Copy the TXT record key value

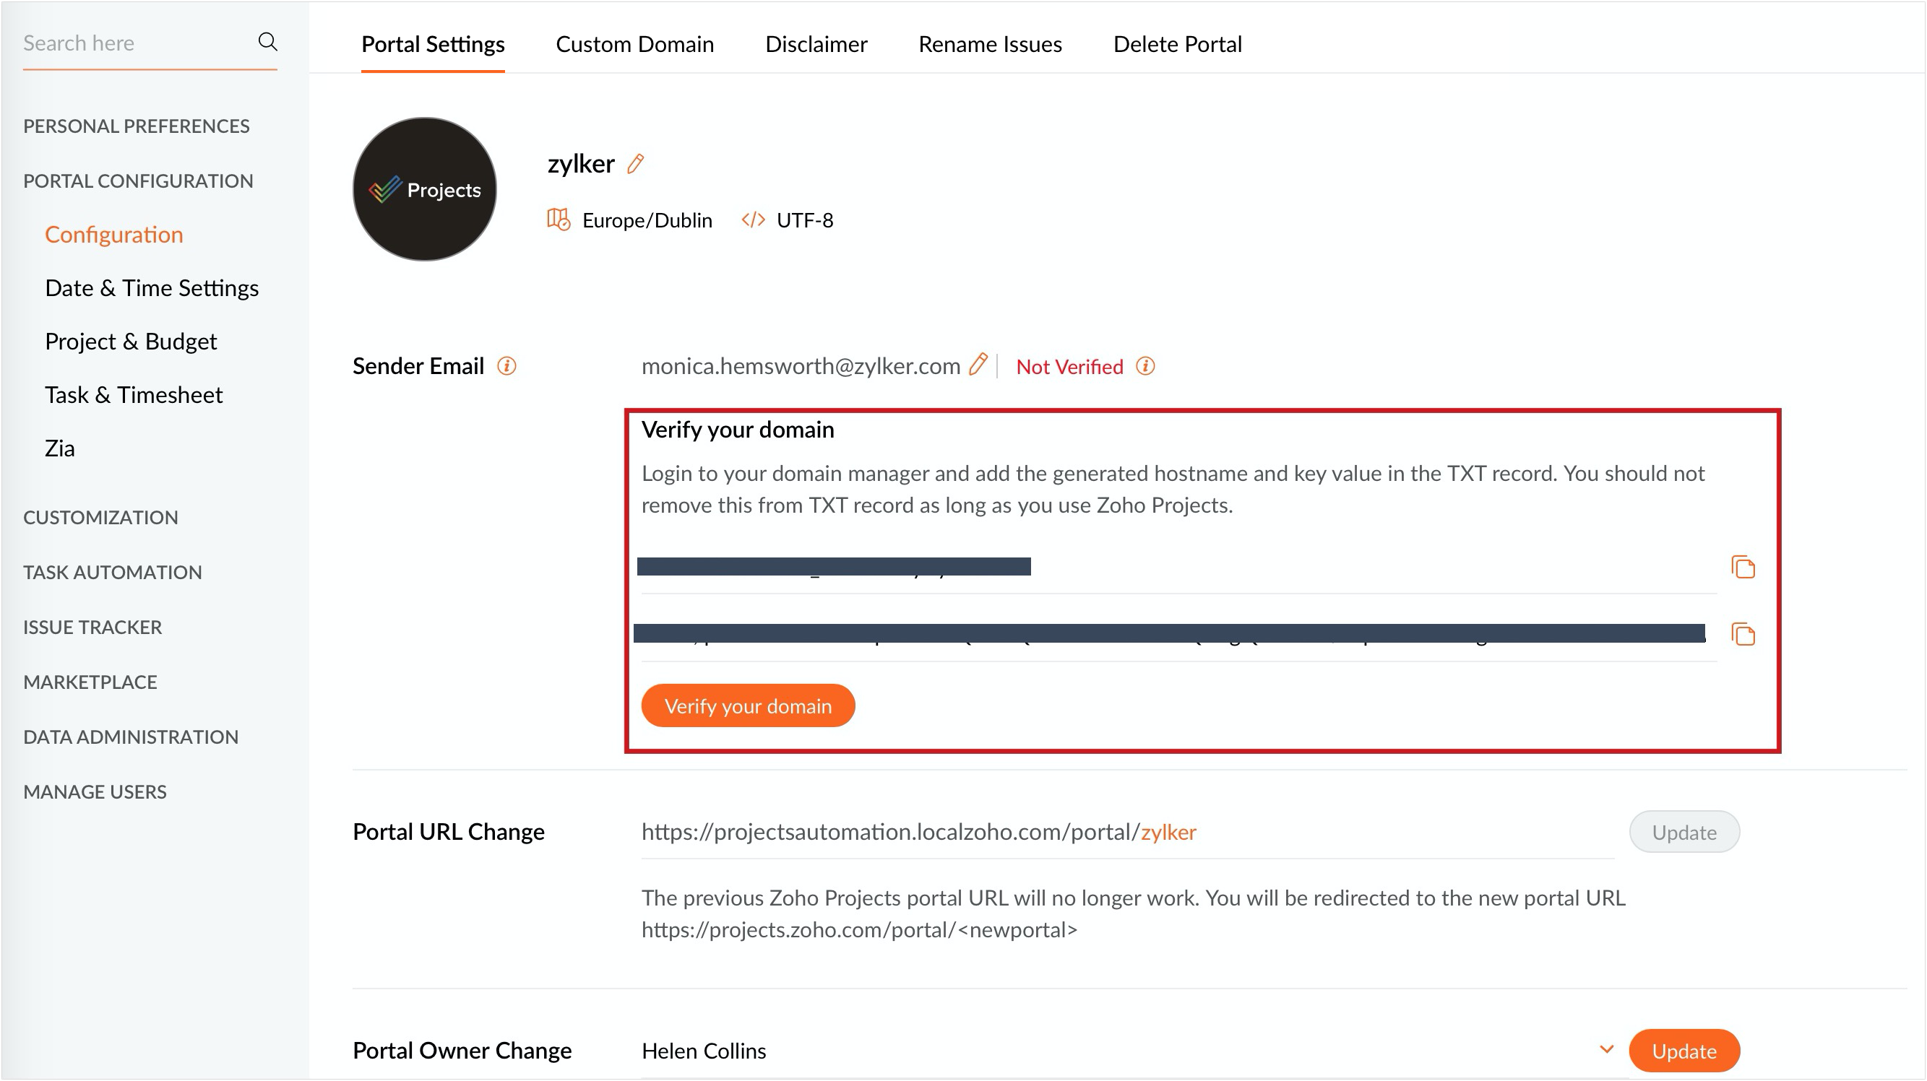coord(1742,634)
